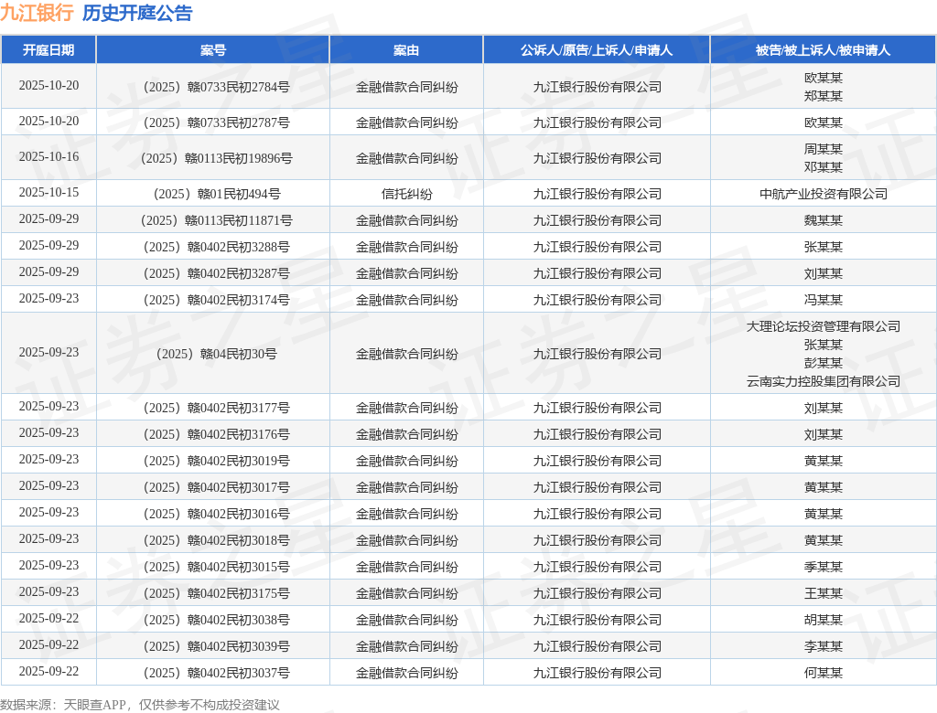The width and height of the screenshot is (937, 713).
Task: Select the 2025-10-16 hearing date cell
Action: click(x=48, y=156)
